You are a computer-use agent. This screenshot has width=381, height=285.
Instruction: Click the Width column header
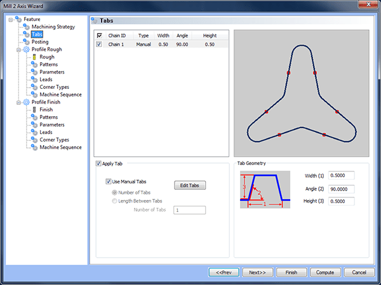(x=163, y=36)
